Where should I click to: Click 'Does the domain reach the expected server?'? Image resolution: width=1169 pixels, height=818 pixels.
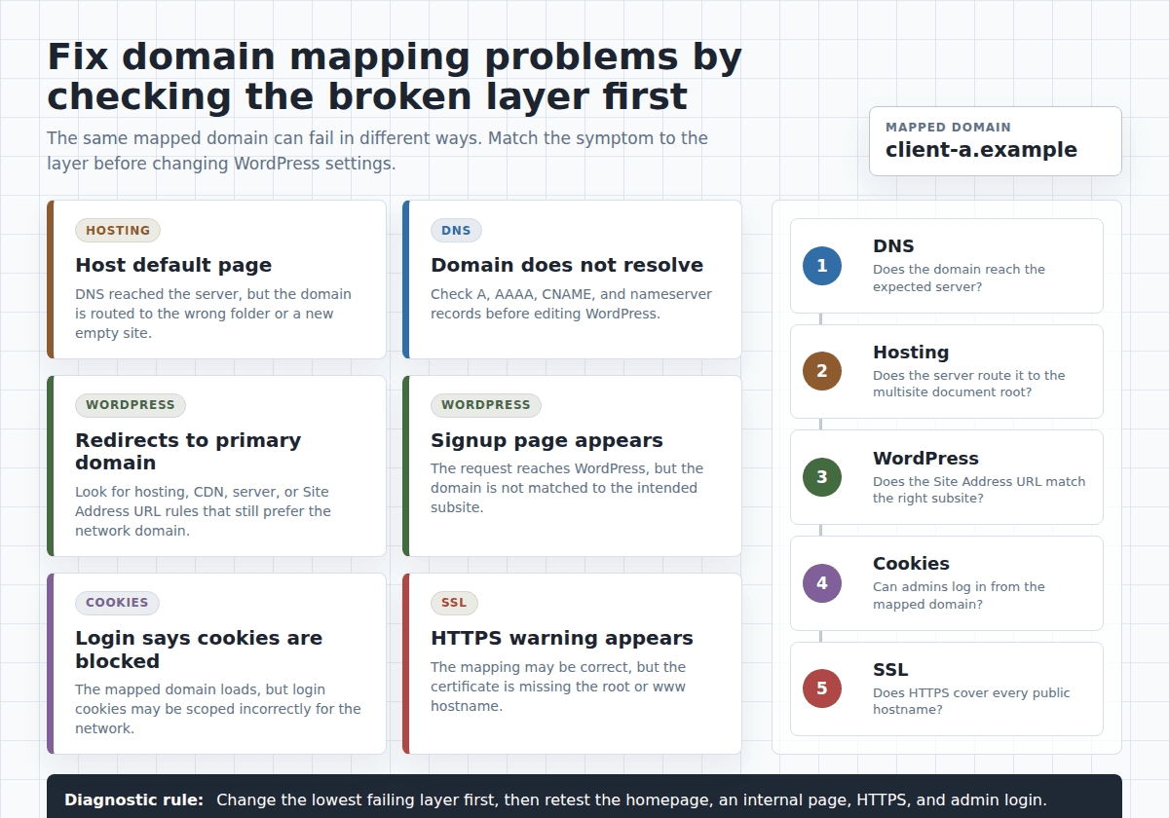coord(959,279)
